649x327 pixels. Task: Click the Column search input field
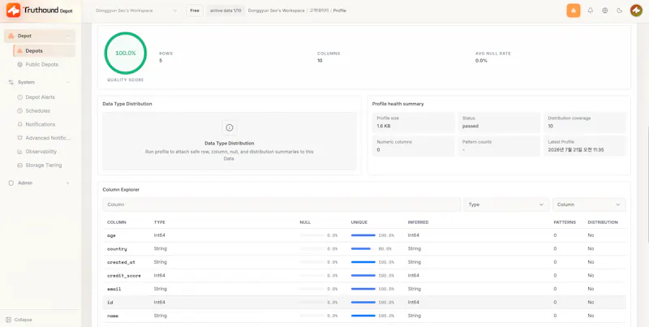click(282, 204)
